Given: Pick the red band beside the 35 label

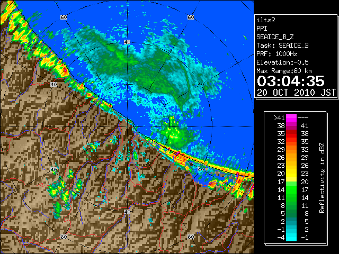Looking at the screenshot, I should coord(291,134).
